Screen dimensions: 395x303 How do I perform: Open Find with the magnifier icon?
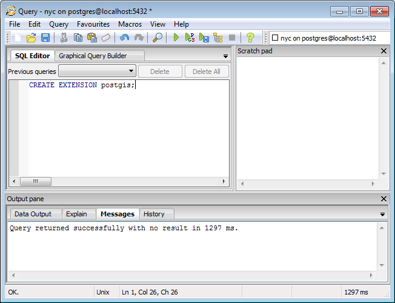tap(157, 38)
